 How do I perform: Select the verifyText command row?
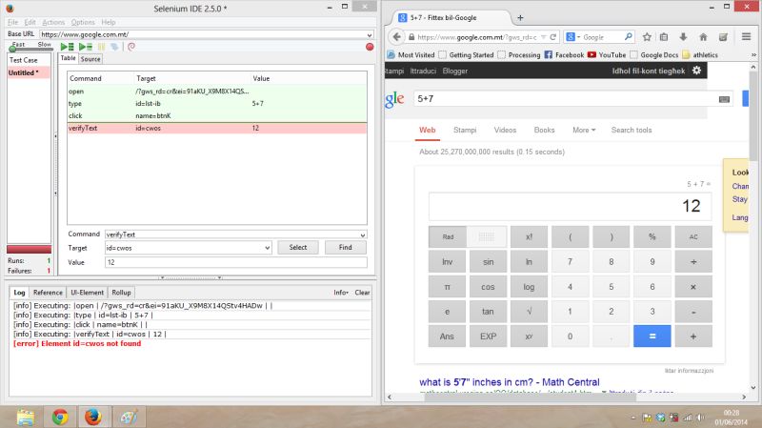(x=217, y=129)
